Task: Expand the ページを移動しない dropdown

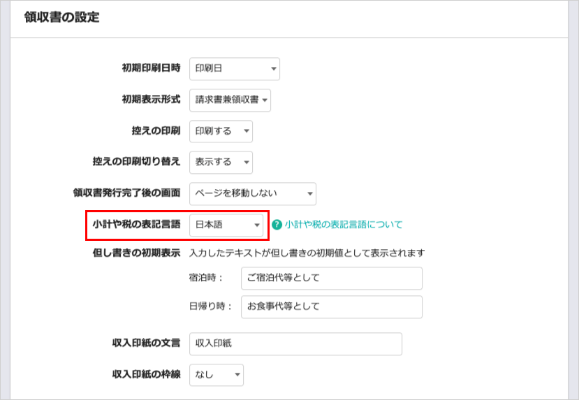Action: pos(252,193)
